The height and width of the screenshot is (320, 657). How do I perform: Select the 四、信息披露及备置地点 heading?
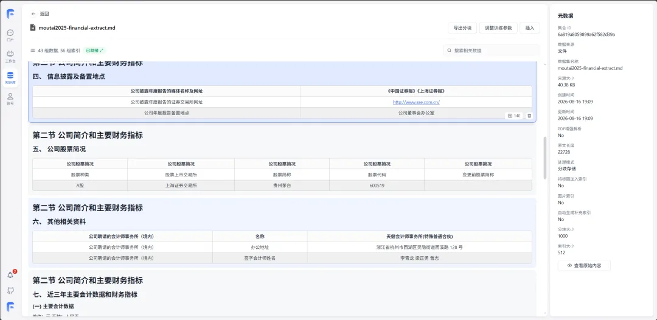point(69,77)
